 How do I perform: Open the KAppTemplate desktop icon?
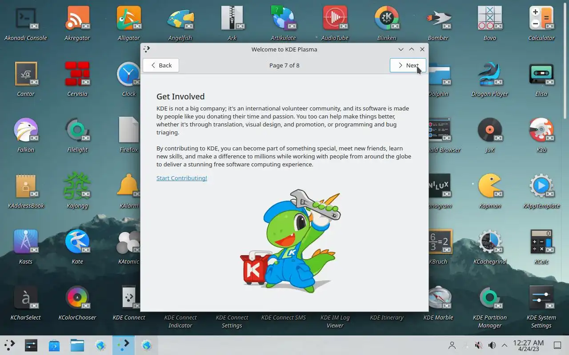541,186
